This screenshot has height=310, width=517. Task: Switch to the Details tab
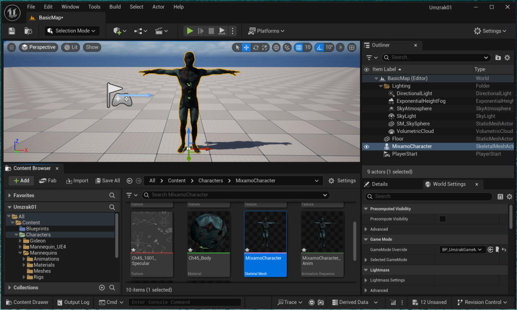(376, 184)
